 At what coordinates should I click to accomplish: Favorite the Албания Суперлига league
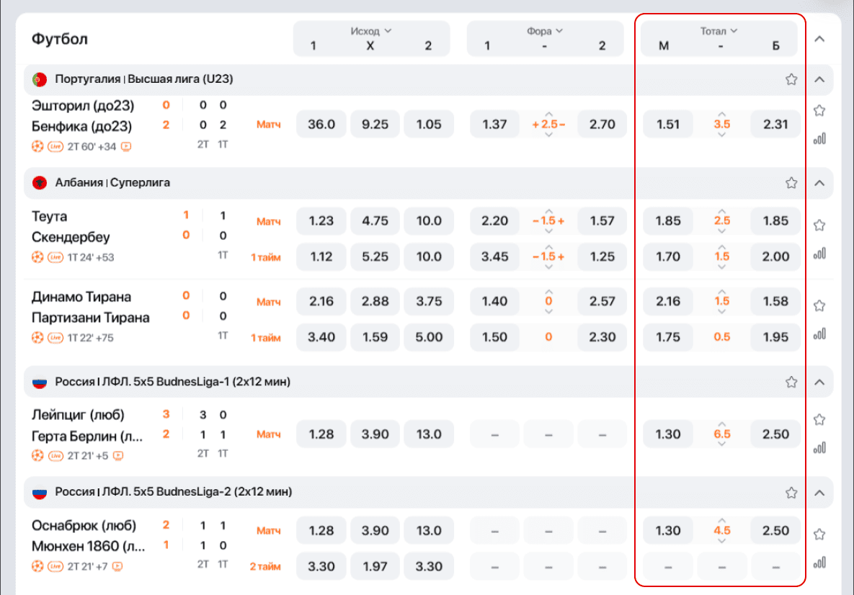coord(791,183)
